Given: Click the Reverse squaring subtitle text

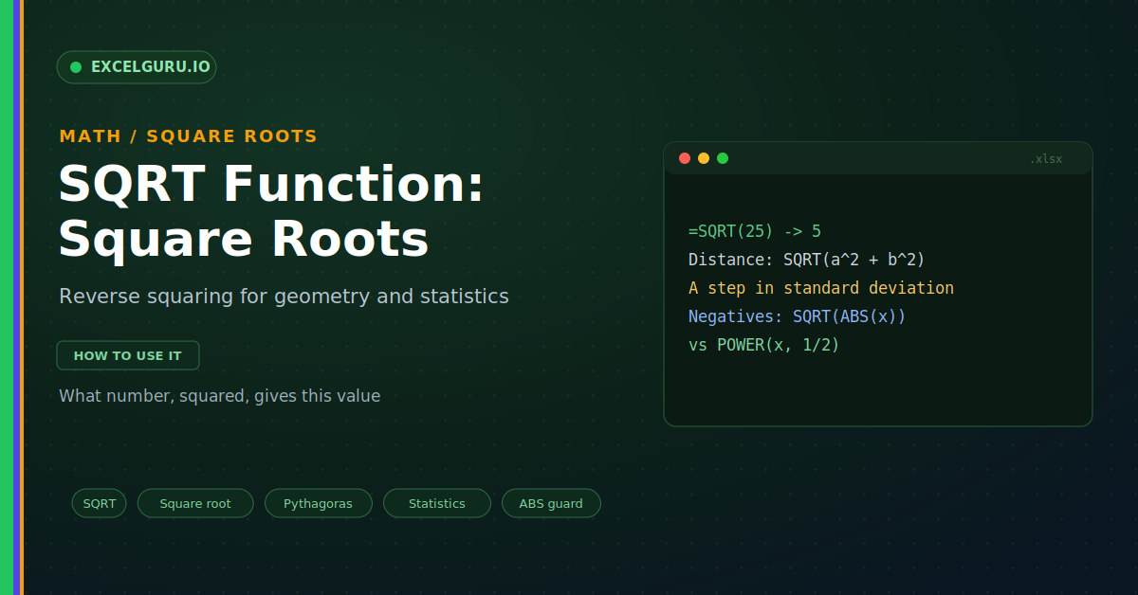Looking at the screenshot, I should (284, 297).
